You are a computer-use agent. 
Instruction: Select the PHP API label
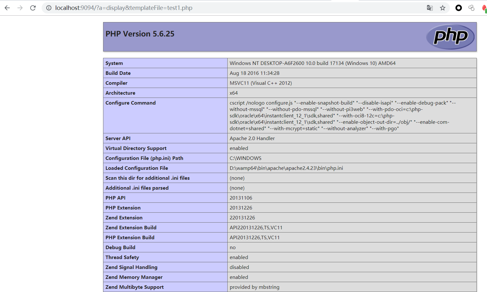[x=115, y=198]
